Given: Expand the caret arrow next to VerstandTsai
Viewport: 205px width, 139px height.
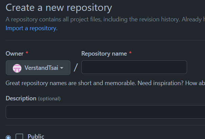Looking at the screenshot, I should [x=62, y=68].
